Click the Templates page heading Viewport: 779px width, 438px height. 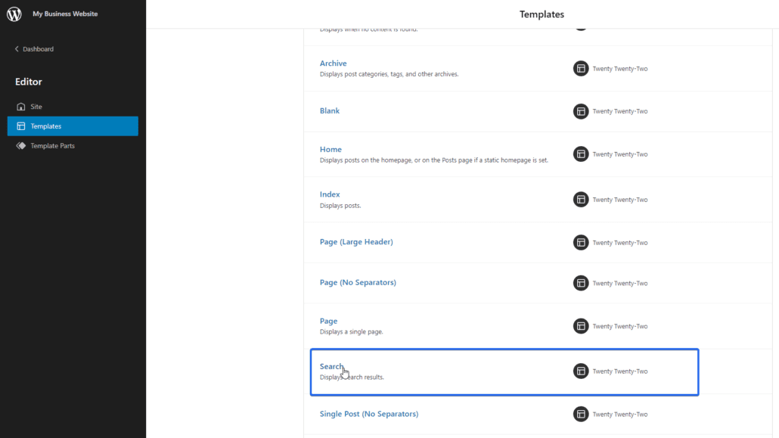542,14
